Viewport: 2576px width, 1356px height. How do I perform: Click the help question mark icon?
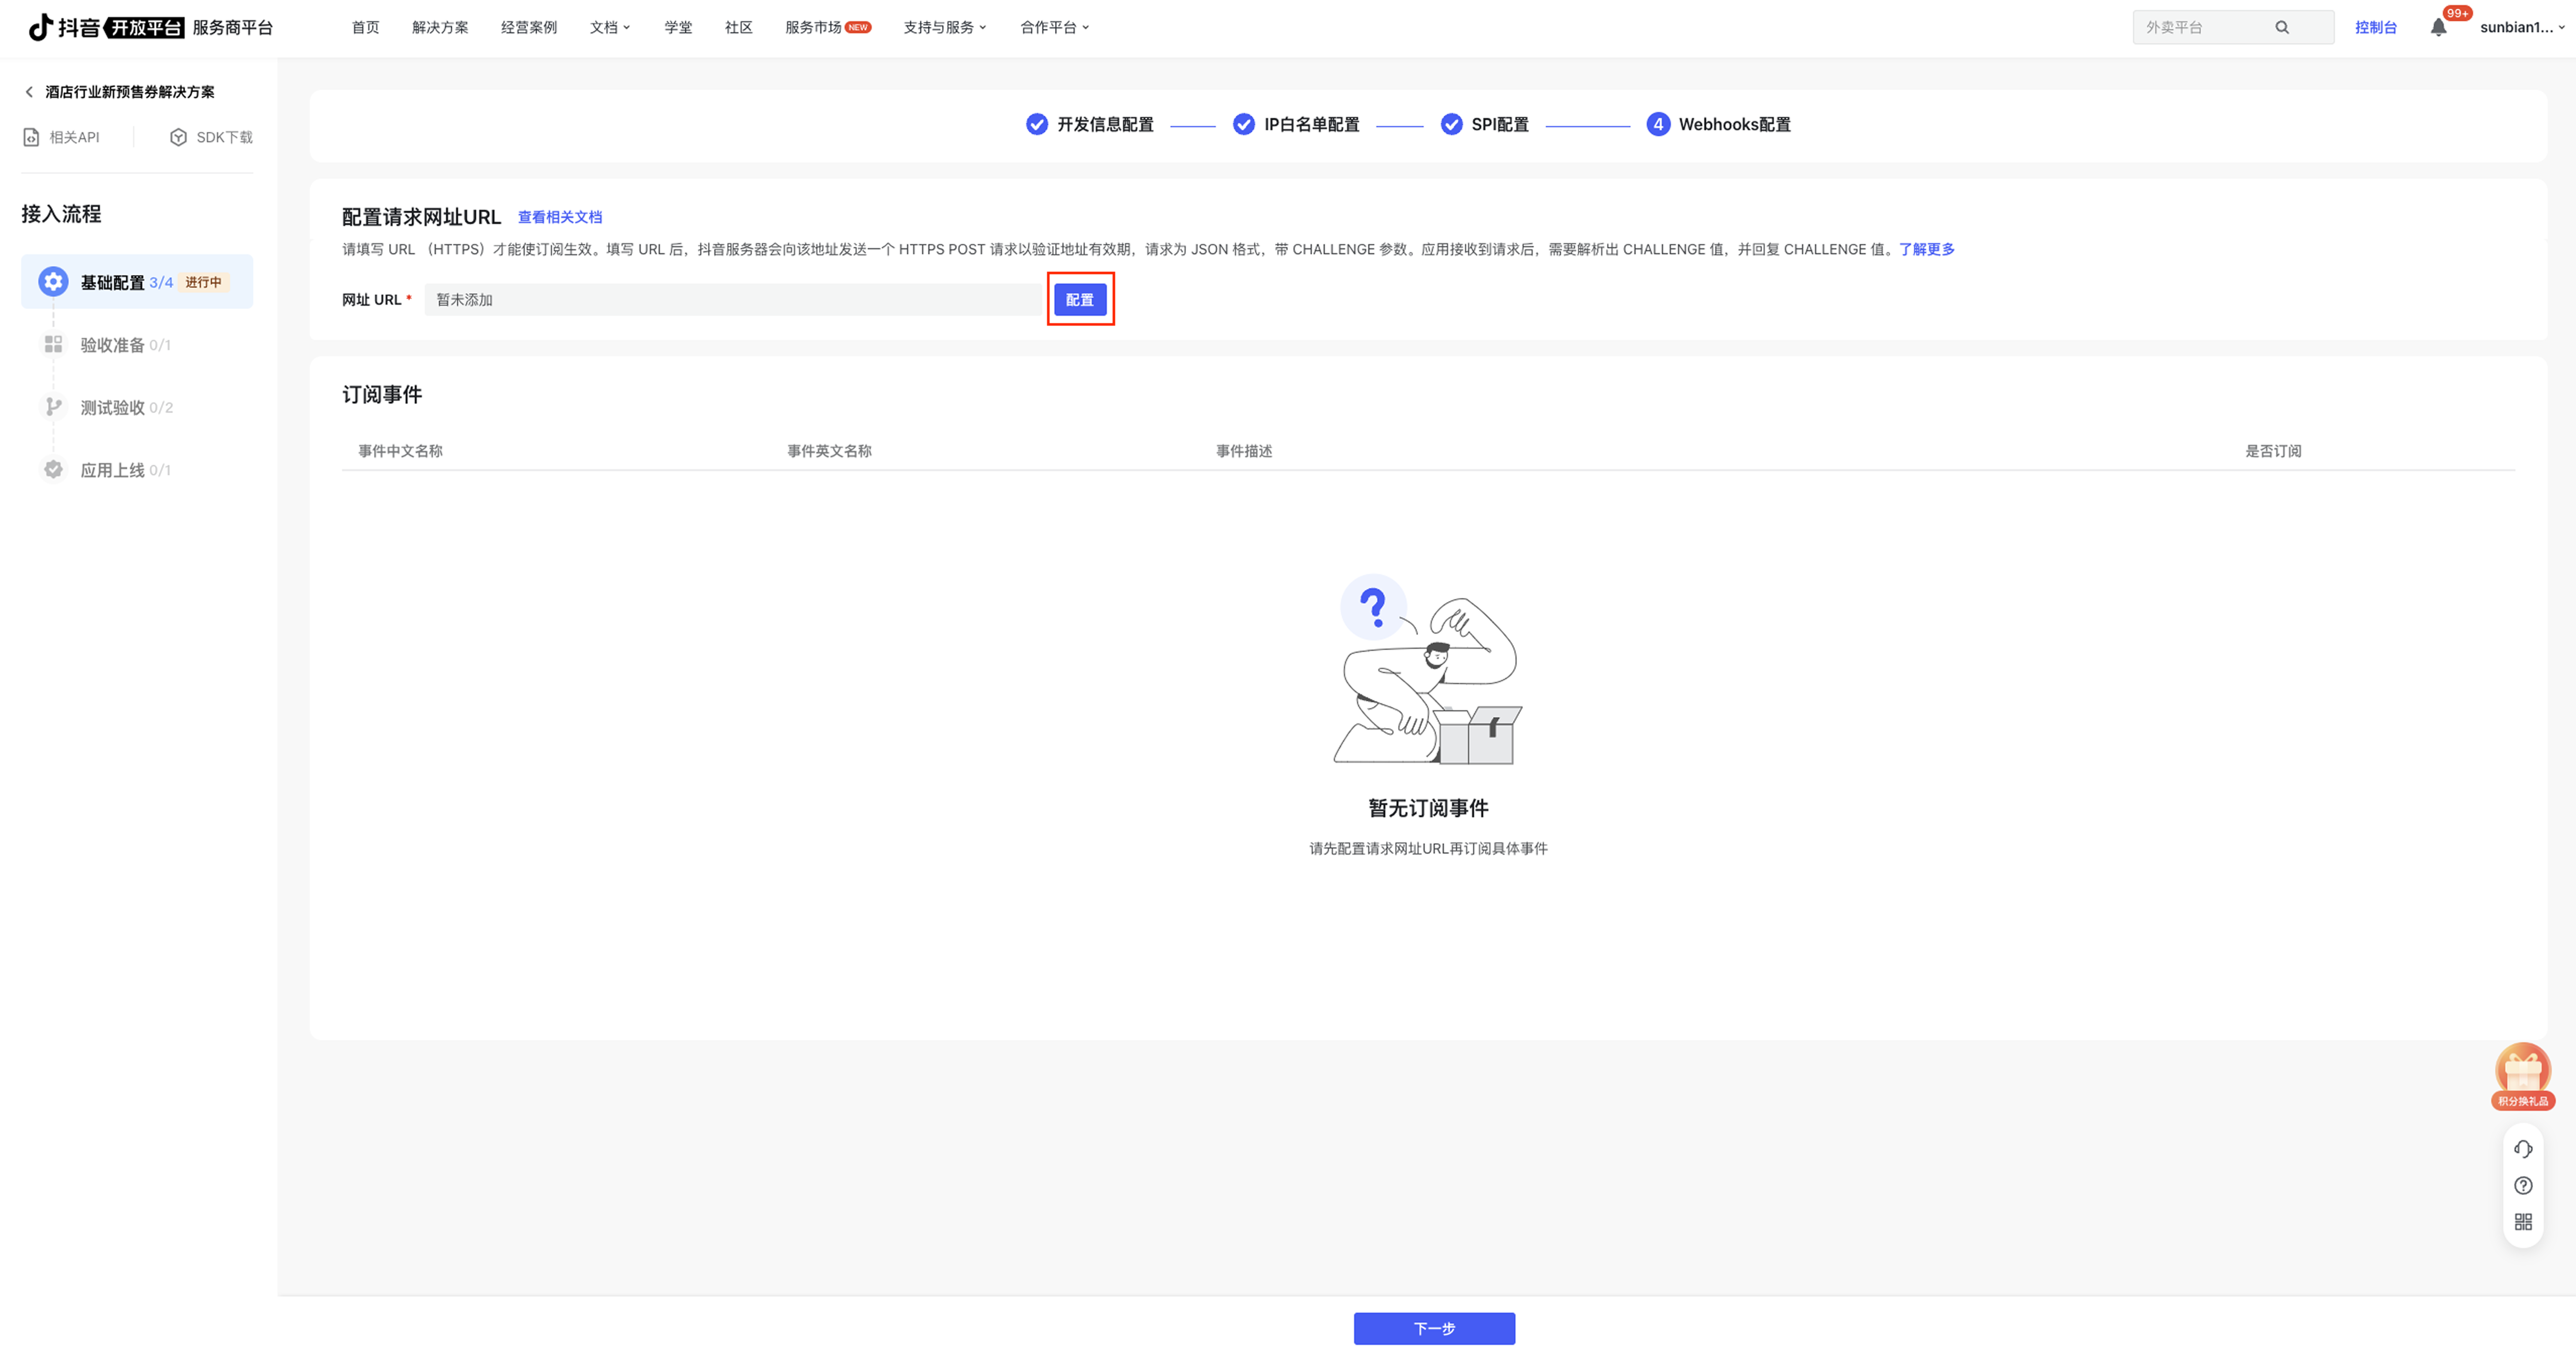pos(2523,1186)
